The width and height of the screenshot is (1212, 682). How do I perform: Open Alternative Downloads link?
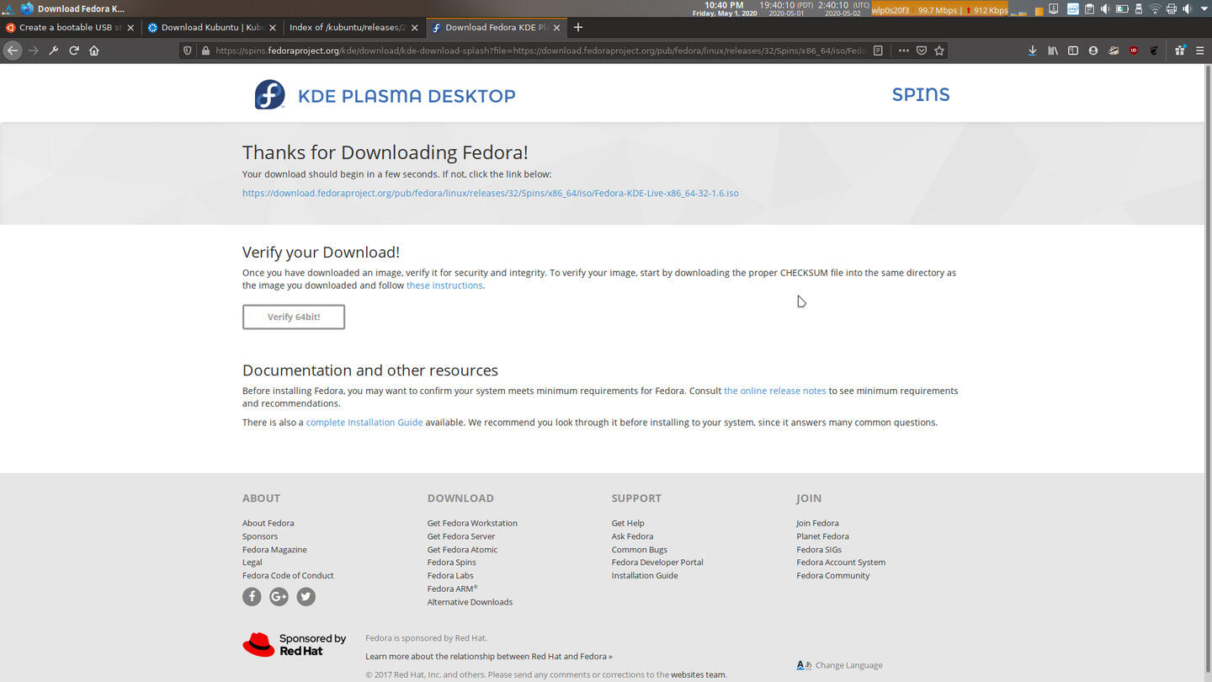(470, 602)
